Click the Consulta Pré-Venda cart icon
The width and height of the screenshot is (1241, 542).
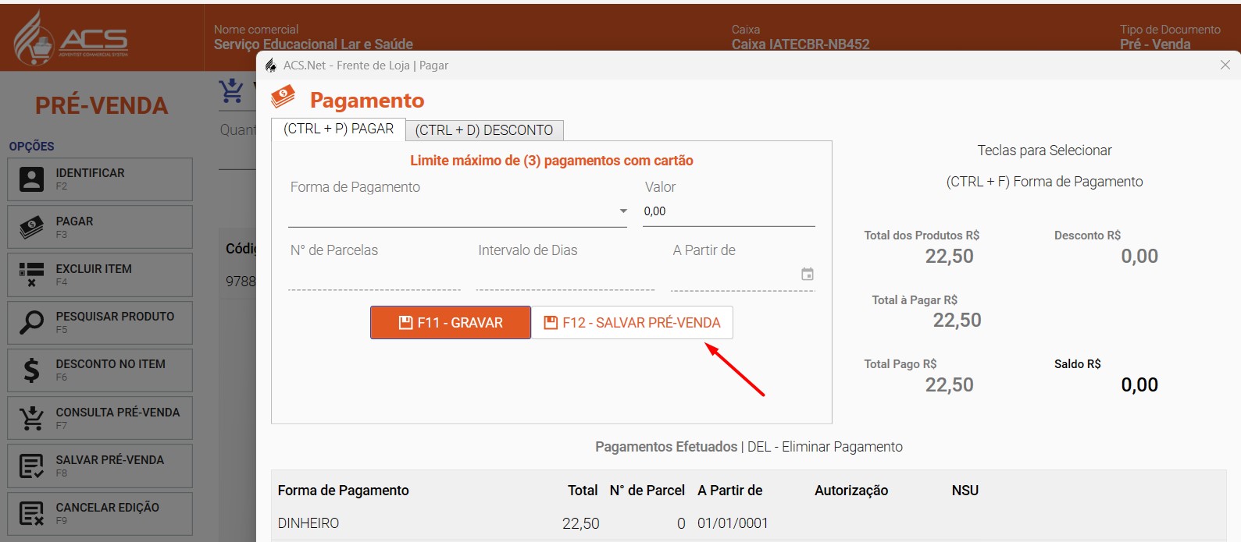[31, 418]
